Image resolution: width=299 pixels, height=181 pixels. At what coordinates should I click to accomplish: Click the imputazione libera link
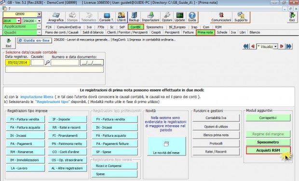[x=37, y=97]
